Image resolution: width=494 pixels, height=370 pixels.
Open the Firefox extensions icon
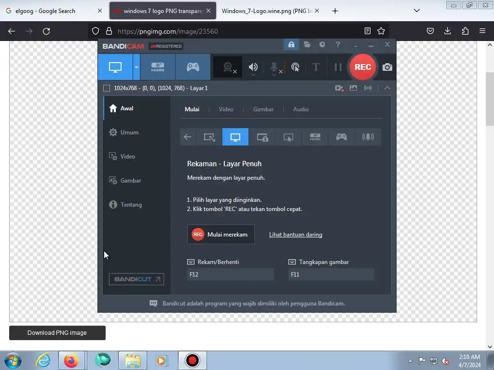click(x=465, y=31)
